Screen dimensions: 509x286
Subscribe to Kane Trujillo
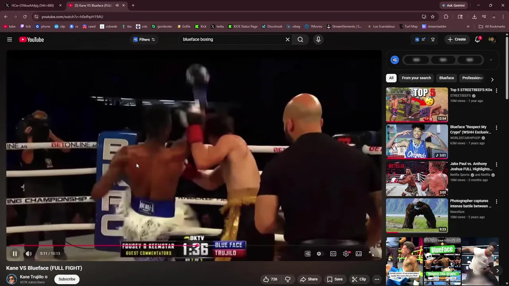point(67,279)
